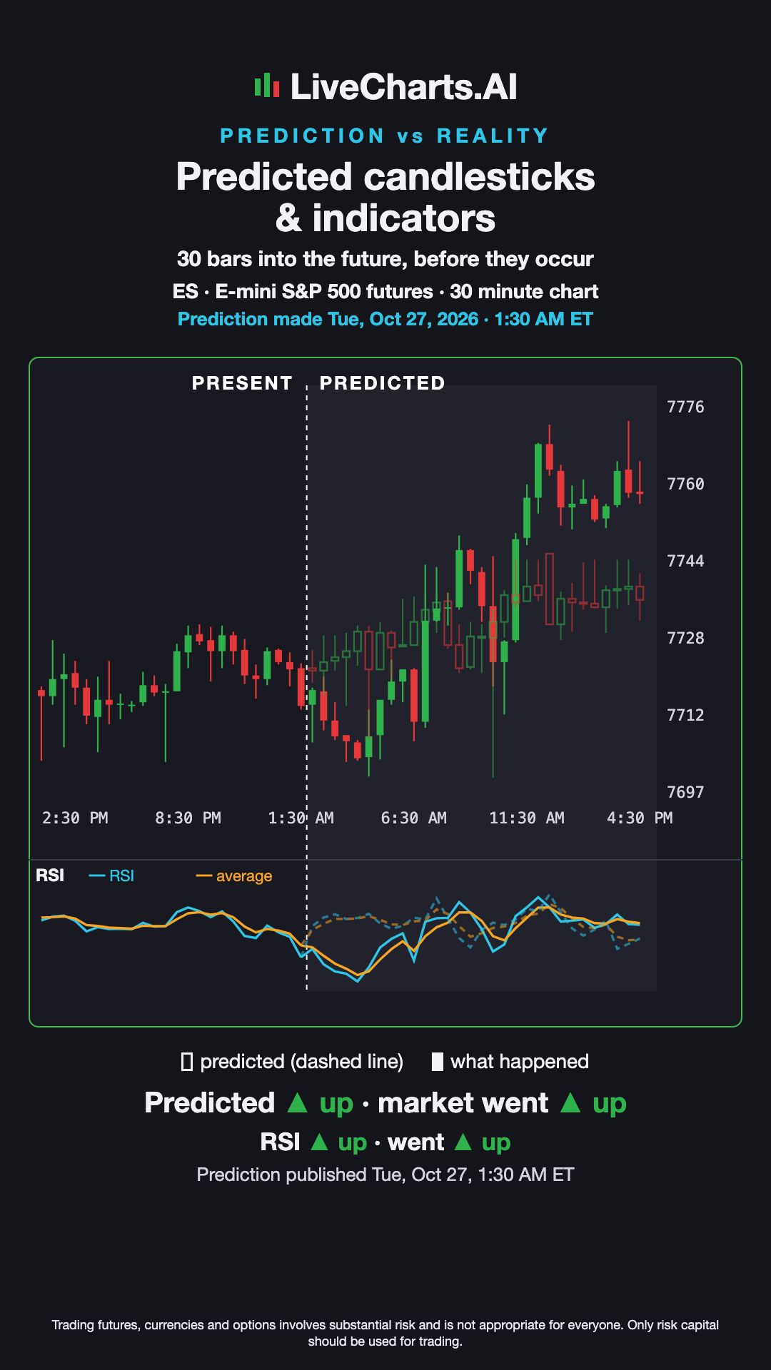Click the 7697 price axis label

coord(685,792)
